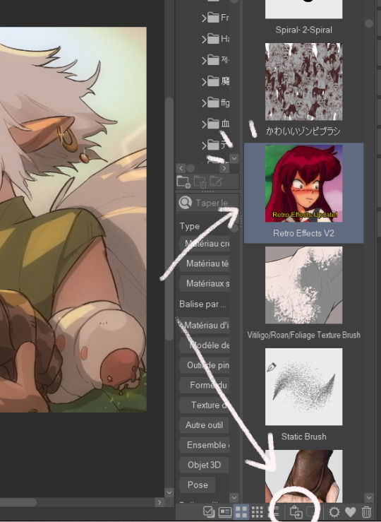The width and height of the screenshot is (381, 522).
Task: Click folder tree scroll-down arrow
Action: tap(234, 158)
